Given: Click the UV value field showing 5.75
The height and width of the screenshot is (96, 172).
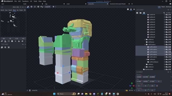Looking at the screenshot, I should [17, 38].
